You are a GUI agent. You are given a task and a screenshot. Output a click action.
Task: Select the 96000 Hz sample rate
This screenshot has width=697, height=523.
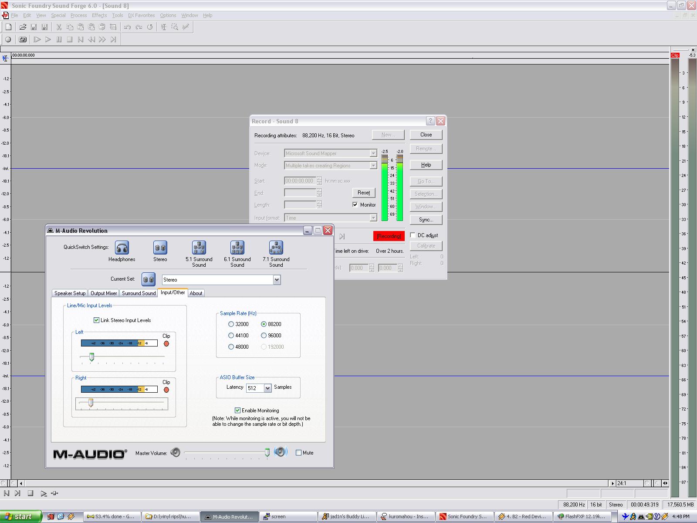coord(264,336)
